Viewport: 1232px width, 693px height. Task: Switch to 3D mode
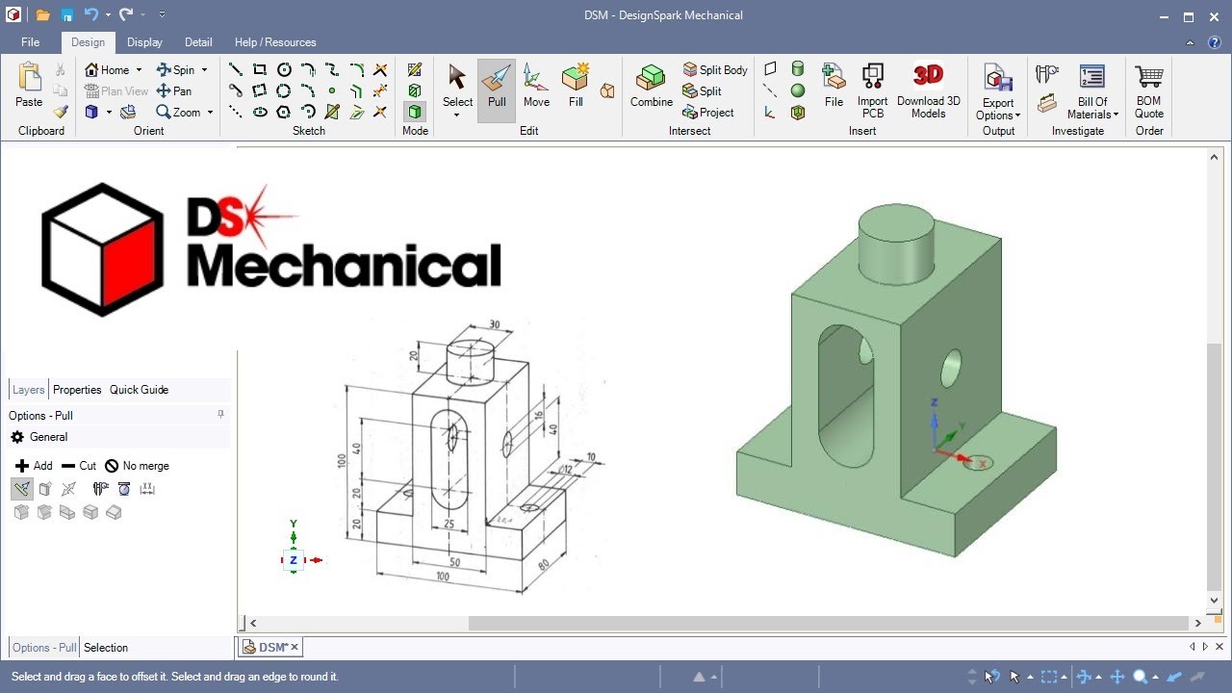pos(415,112)
